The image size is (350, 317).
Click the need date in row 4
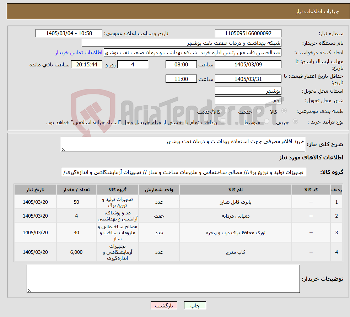(x=35, y=252)
